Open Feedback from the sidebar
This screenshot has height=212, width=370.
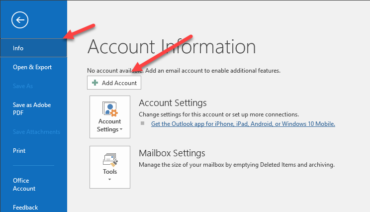tap(25, 208)
